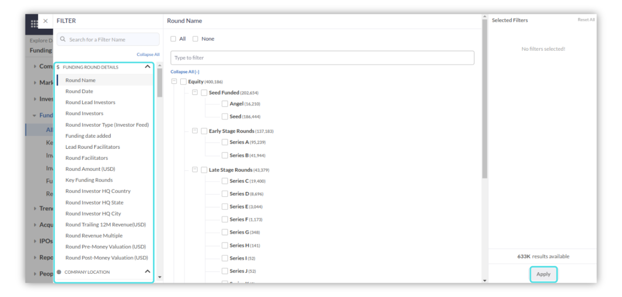Collapse the Early Stage Rounds node
The height and width of the screenshot is (297, 622).
click(195, 131)
